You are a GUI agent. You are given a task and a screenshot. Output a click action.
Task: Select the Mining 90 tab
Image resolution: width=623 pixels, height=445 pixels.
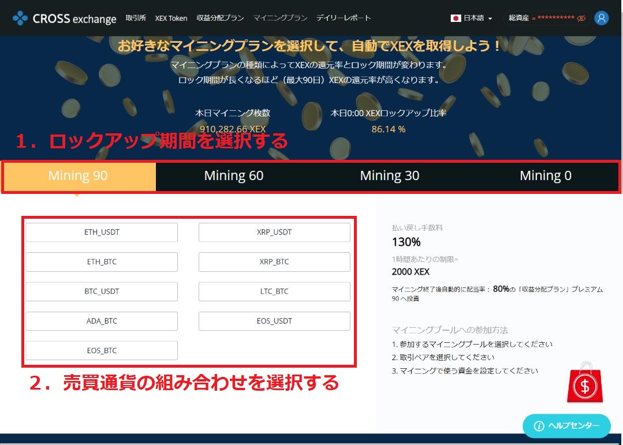(78, 176)
